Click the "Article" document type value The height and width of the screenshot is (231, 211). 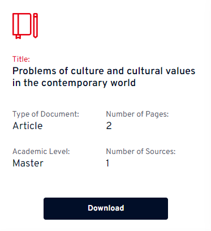click(x=28, y=126)
